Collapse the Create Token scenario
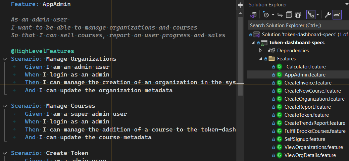Image resolution: width=349 pixels, height=161 pixels. (x=4, y=153)
